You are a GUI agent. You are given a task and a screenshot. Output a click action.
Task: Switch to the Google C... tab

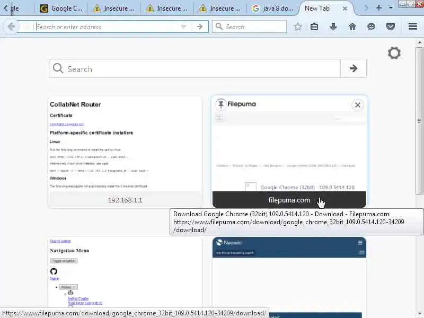pos(61,8)
